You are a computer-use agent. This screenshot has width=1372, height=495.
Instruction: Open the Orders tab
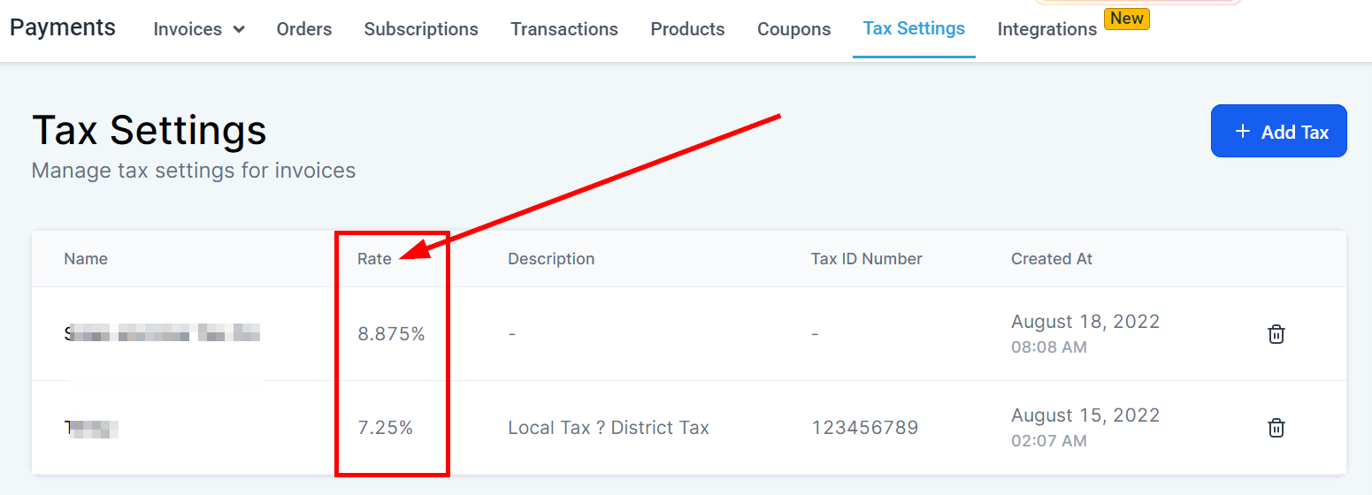coord(304,29)
